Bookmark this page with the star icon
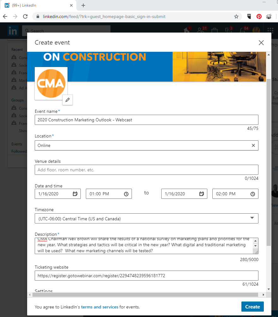This screenshot has height=317, width=278. [x=236, y=16]
